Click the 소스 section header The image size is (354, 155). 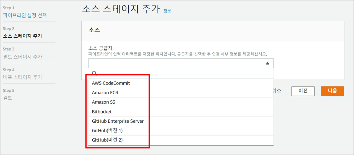click(94, 30)
